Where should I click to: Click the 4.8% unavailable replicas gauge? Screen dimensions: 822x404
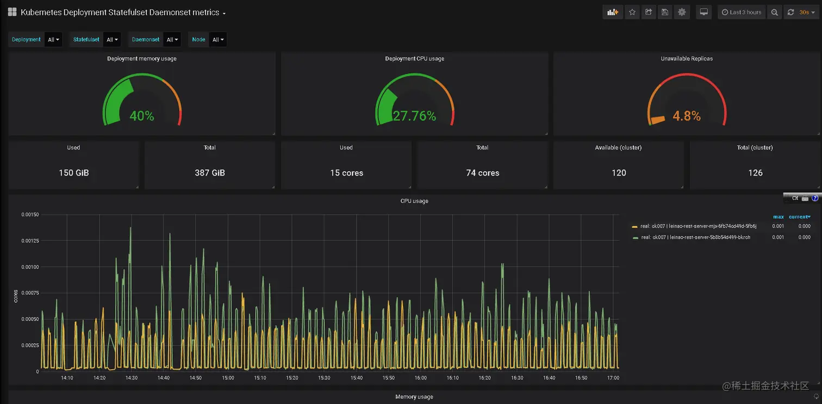click(x=687, y=101)
